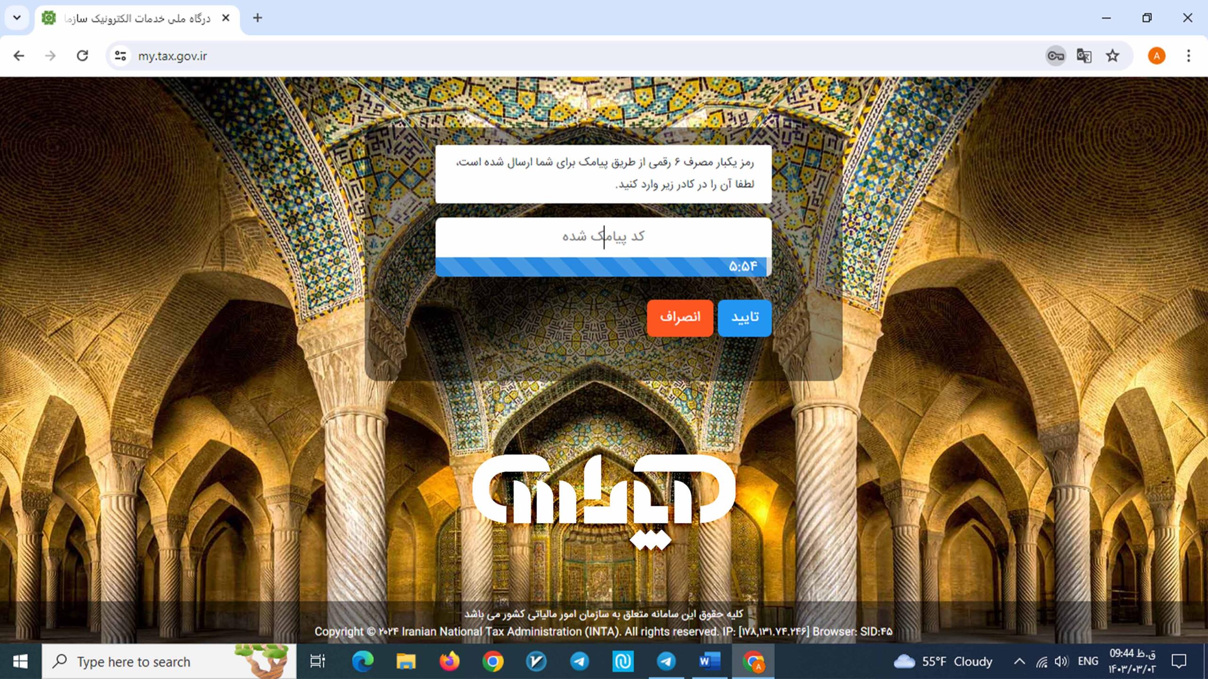Click the countdown timer progress bar

603,265
